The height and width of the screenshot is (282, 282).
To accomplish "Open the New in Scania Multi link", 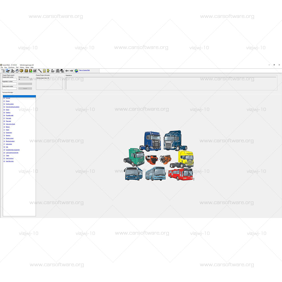I will point(84,70).
